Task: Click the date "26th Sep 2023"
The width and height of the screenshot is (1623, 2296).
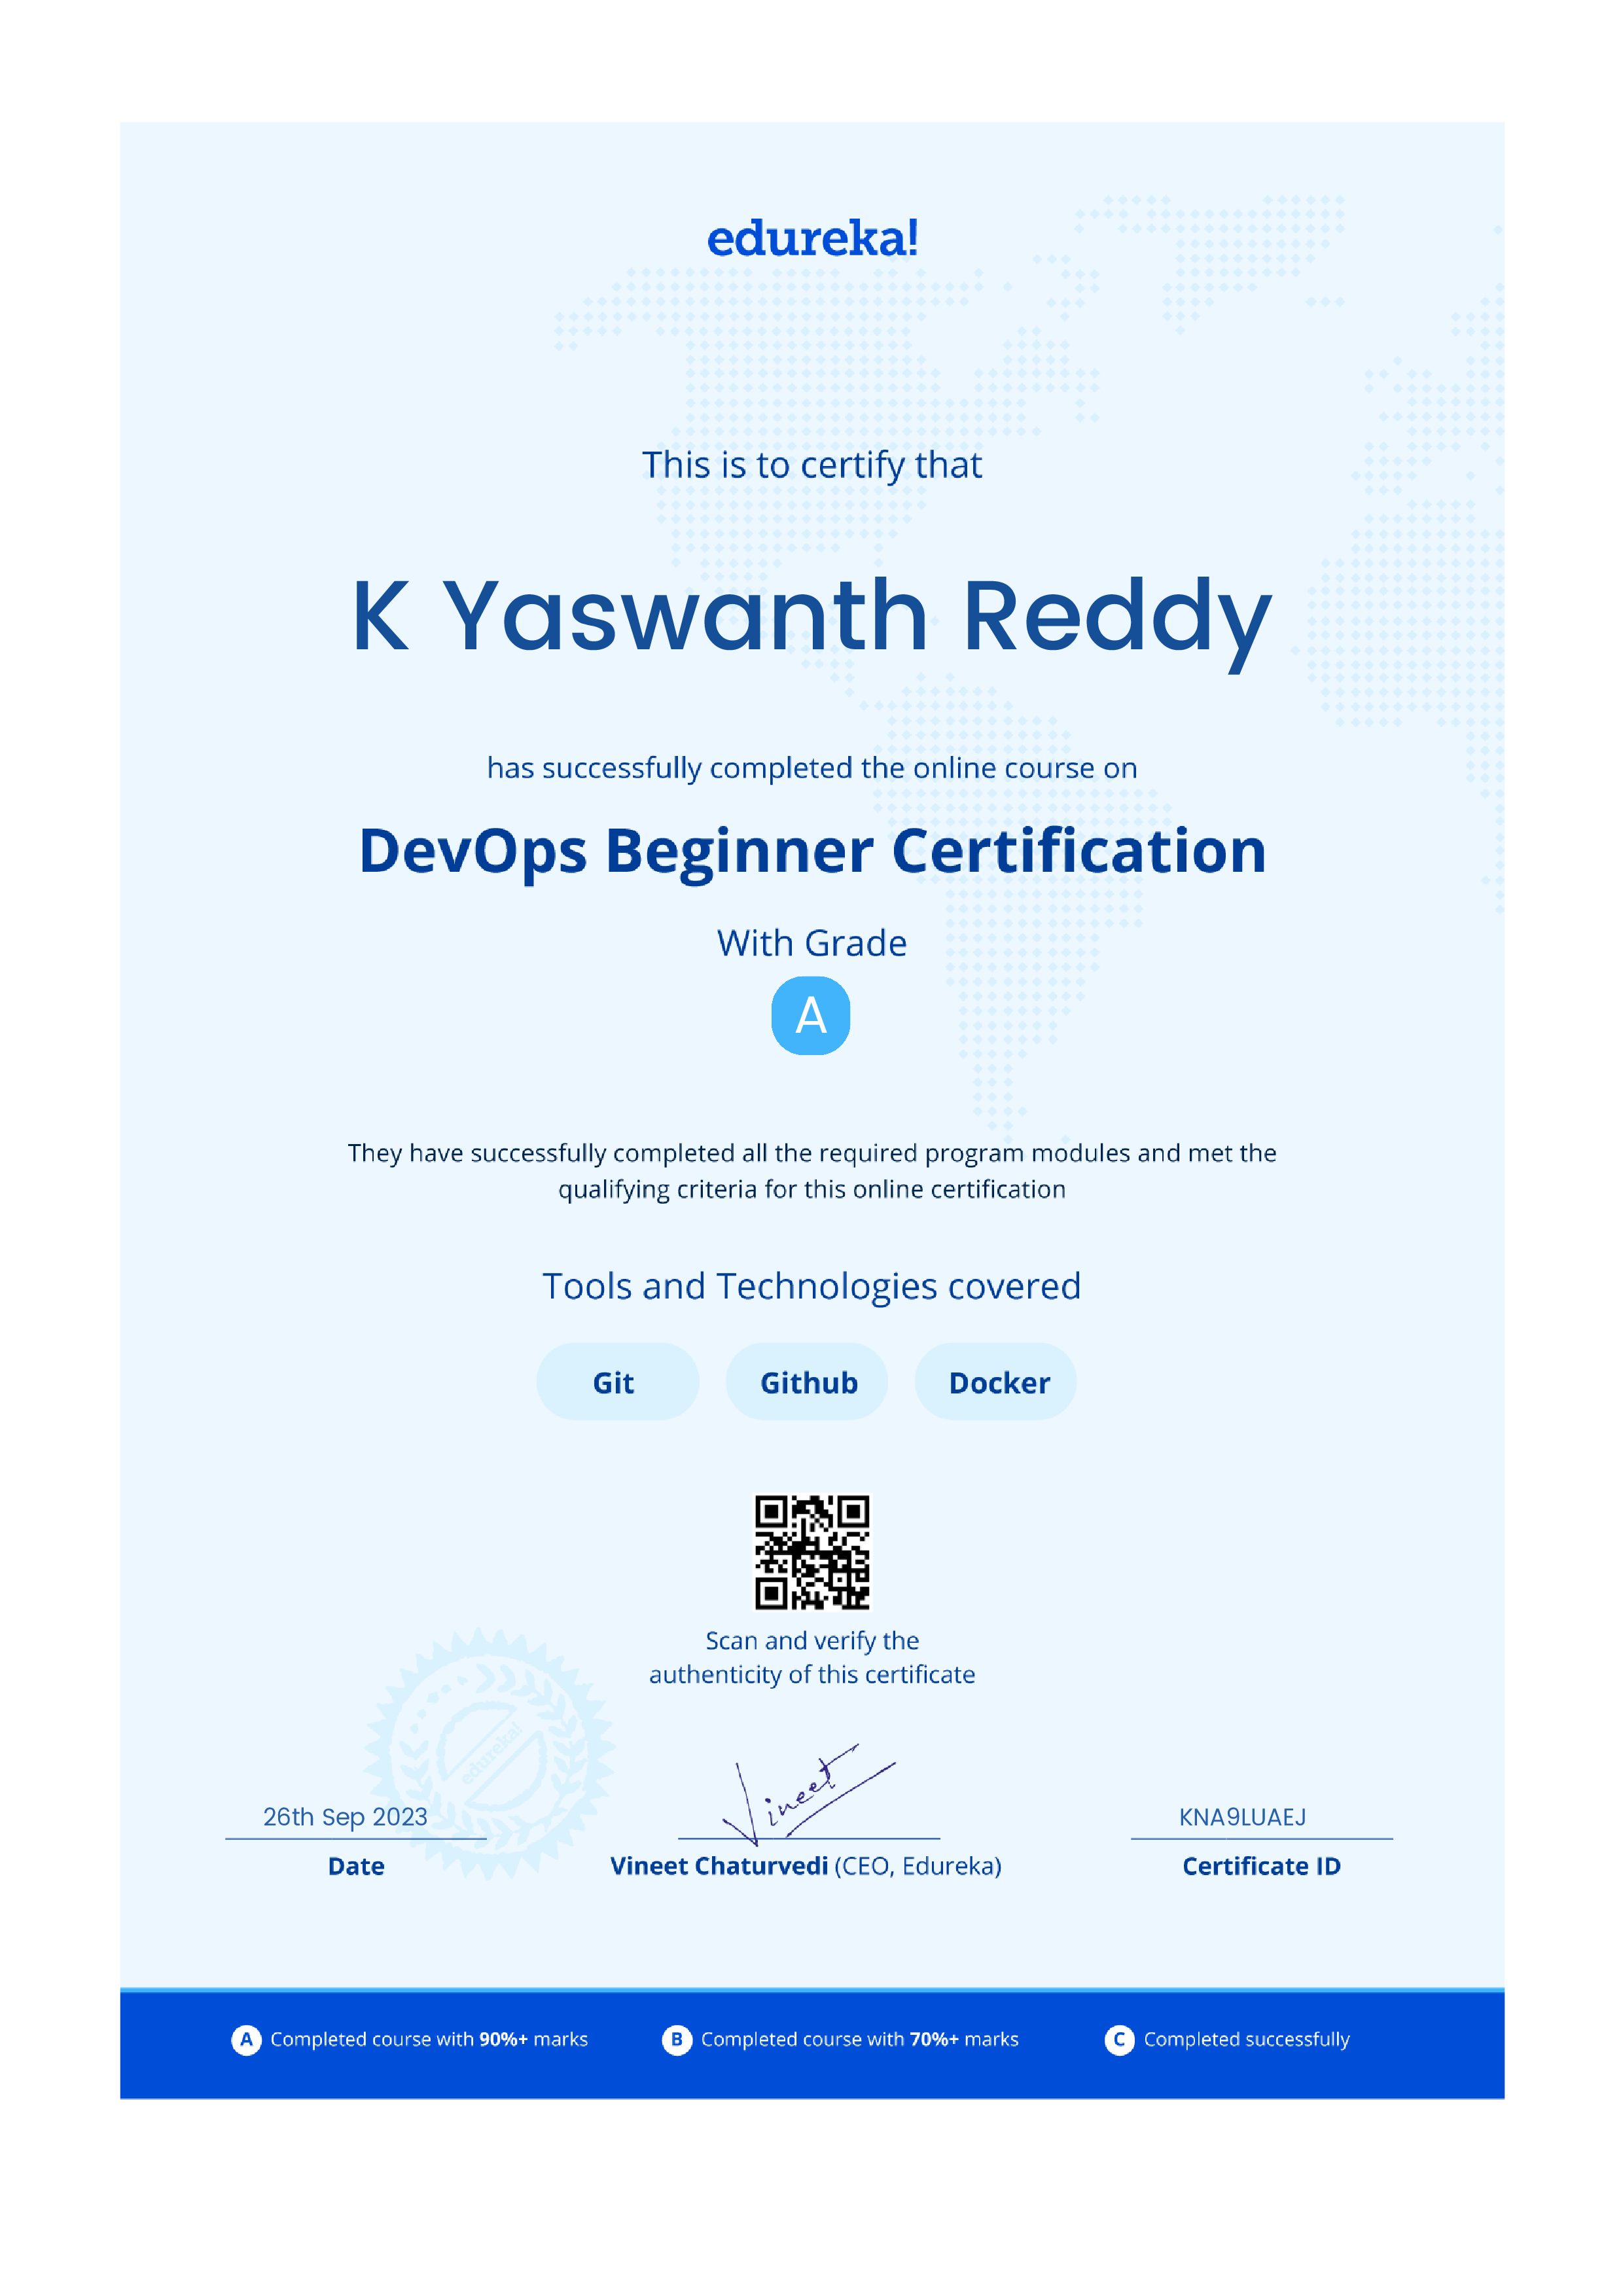Action: click(x=345, y=1817)
